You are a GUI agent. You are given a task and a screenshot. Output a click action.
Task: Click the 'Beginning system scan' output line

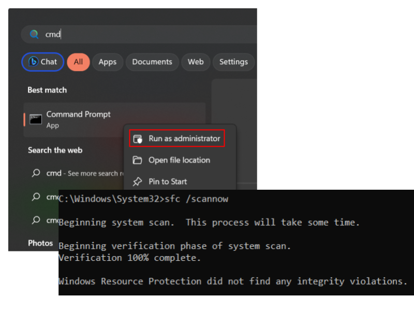209,222
